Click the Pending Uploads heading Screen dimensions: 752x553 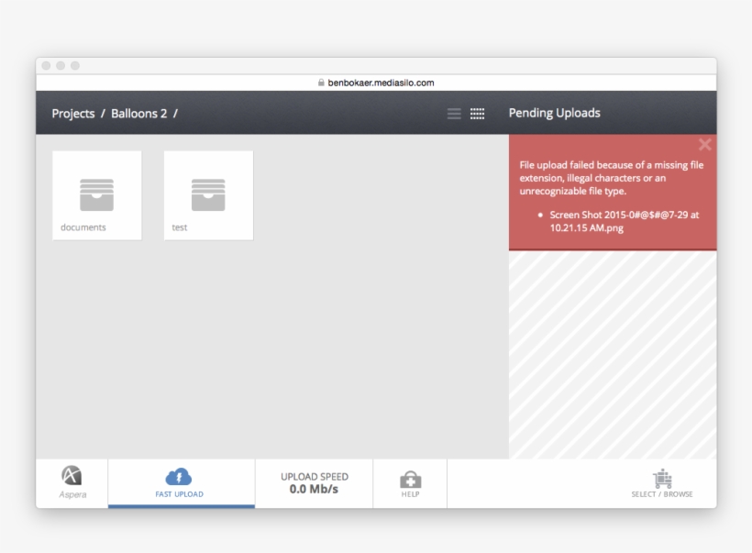pyautogui.click(x=555, y=113)
